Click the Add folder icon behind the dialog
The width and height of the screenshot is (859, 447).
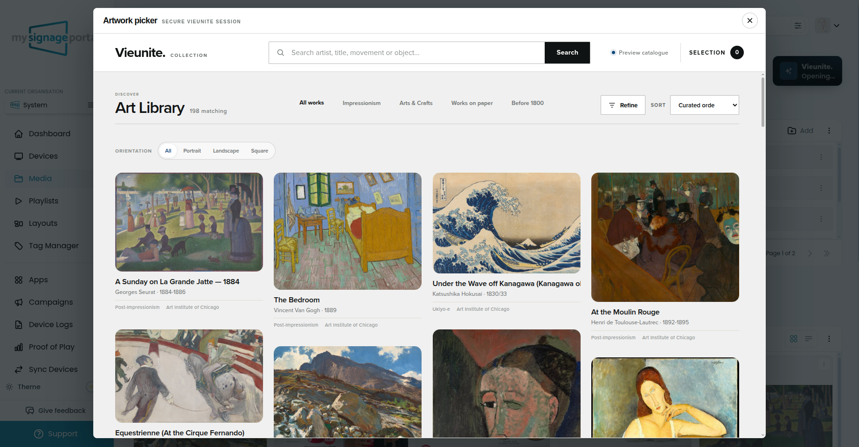point(792,131)
